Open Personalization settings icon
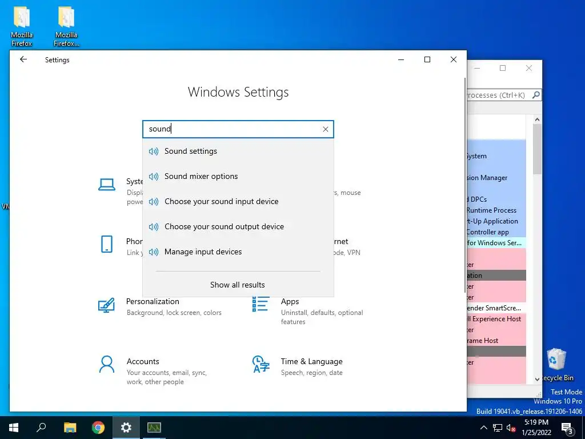The image size is (585, 439). (x=106, y=305)
